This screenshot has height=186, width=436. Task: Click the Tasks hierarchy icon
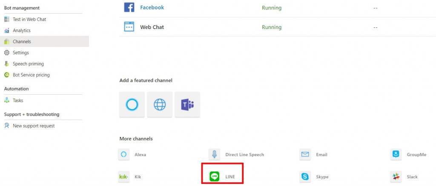click(x=7, y=101)
